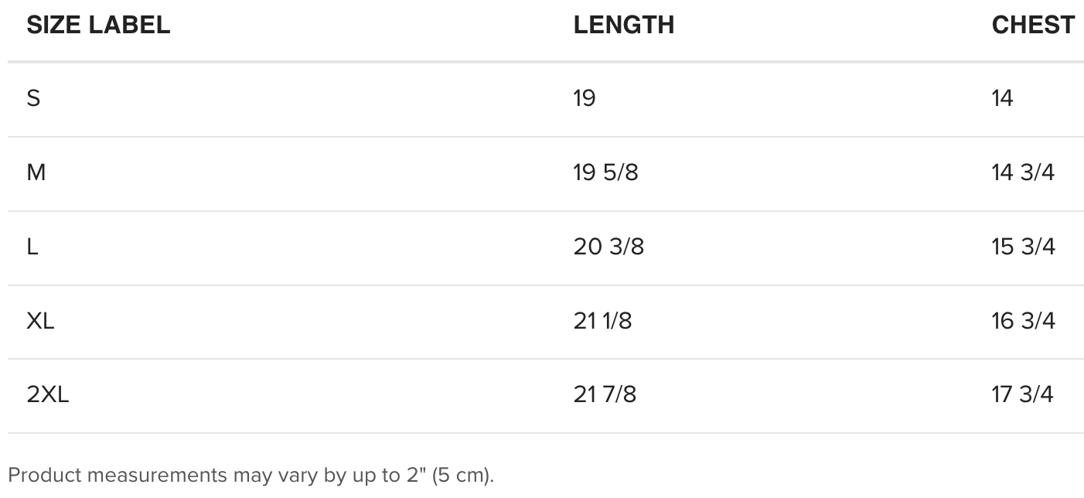The width and height of the screenshot is (1084, 498).
Task: Click the chest value 14
Action: pos(1002,98)
